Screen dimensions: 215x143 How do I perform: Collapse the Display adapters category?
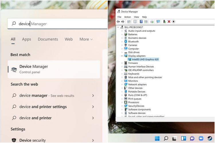[x=122, y=56]
